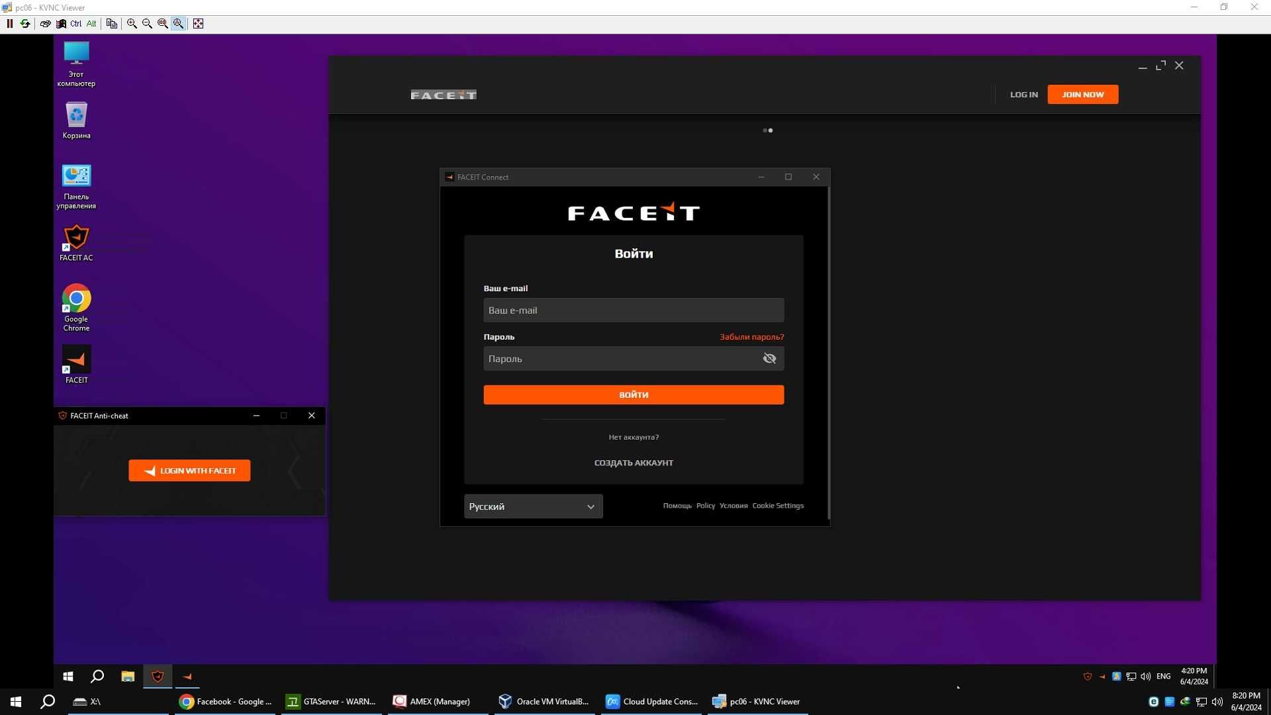Click host tray volume icon
This screenshot has height=715, width=1271.
point(1217,702)
